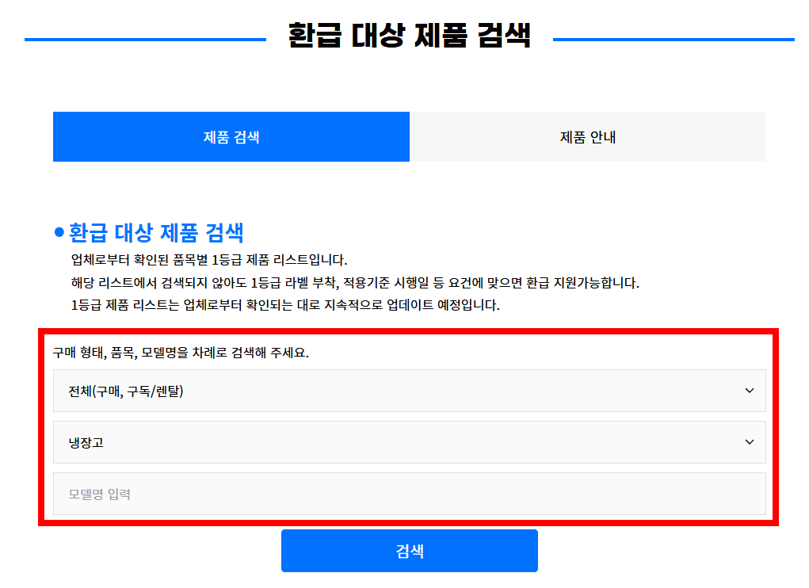Click the line starting with 1등급 제품 리스트는
809x588 pixels.
[x=285, y=305]
